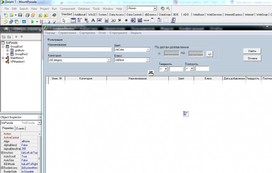The width and height of the screenshot is (272, 173).
Task: Select the CheckBox component icon
Action: 120,21
